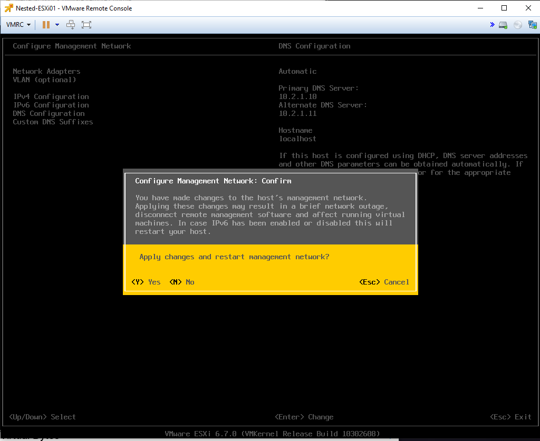Click the Enter Change hint
540x441 pixels.
[304, 417]
